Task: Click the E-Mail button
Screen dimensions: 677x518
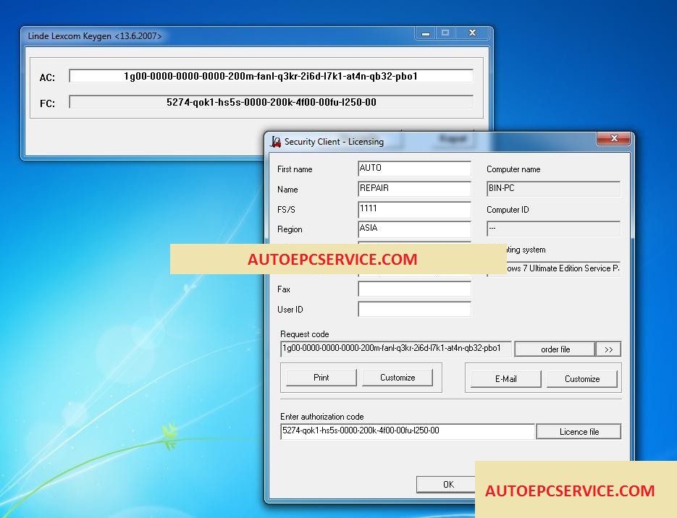Action: point(505,378)
